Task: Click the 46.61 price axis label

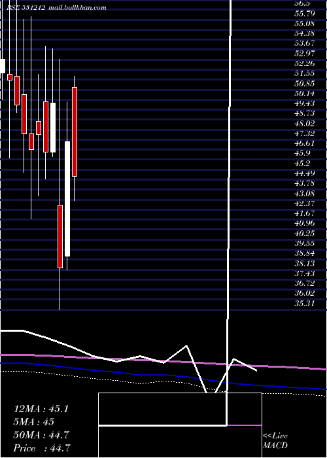Action: [305, 143]
